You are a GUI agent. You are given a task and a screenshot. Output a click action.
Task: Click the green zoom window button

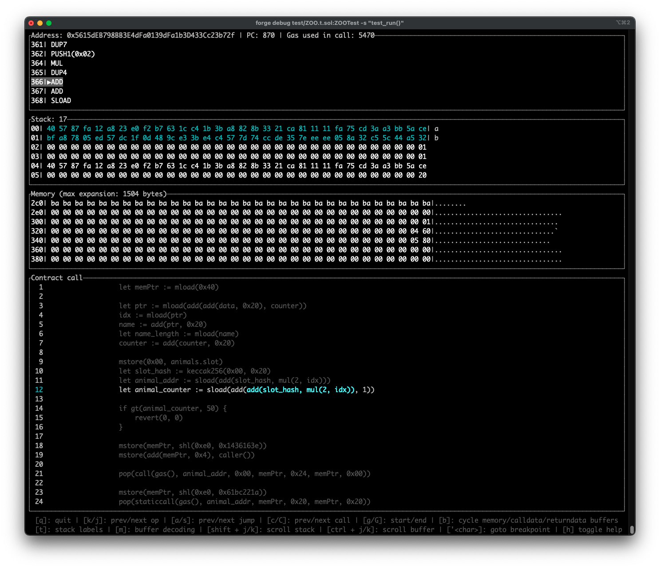click(49, 23)
